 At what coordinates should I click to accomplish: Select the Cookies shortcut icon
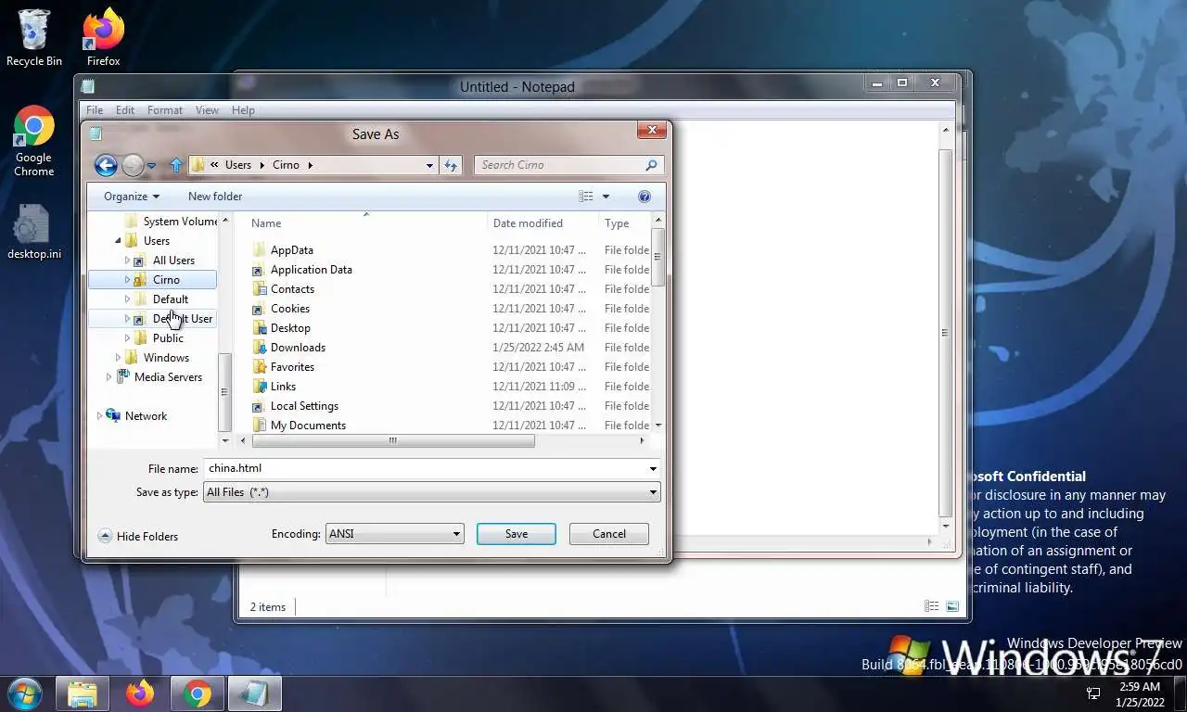click(259, 309)
